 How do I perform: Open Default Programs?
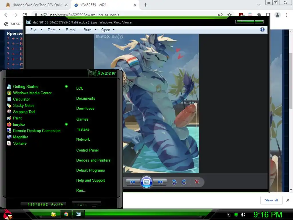coord(90,170)
